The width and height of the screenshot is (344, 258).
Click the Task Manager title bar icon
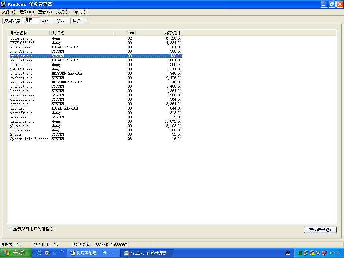point(3,4)
